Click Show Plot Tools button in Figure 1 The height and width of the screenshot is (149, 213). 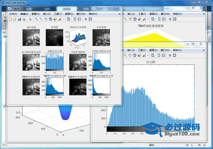pyautogui.click(x=91, y=19)
